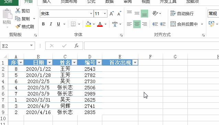Select column E header

pyautogui.click(x=120, y=57)
